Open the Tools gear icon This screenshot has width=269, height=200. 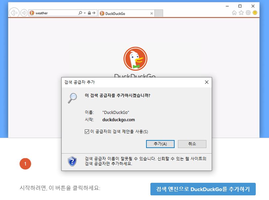click(x=248, y=13)
